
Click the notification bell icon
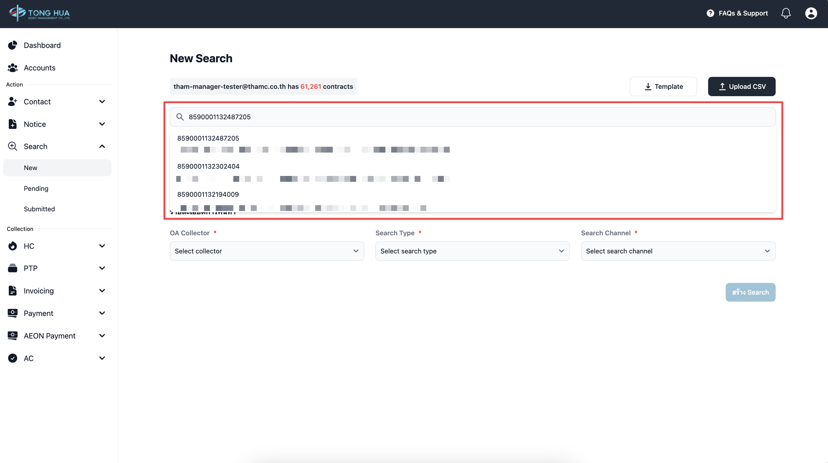(786, 13)
